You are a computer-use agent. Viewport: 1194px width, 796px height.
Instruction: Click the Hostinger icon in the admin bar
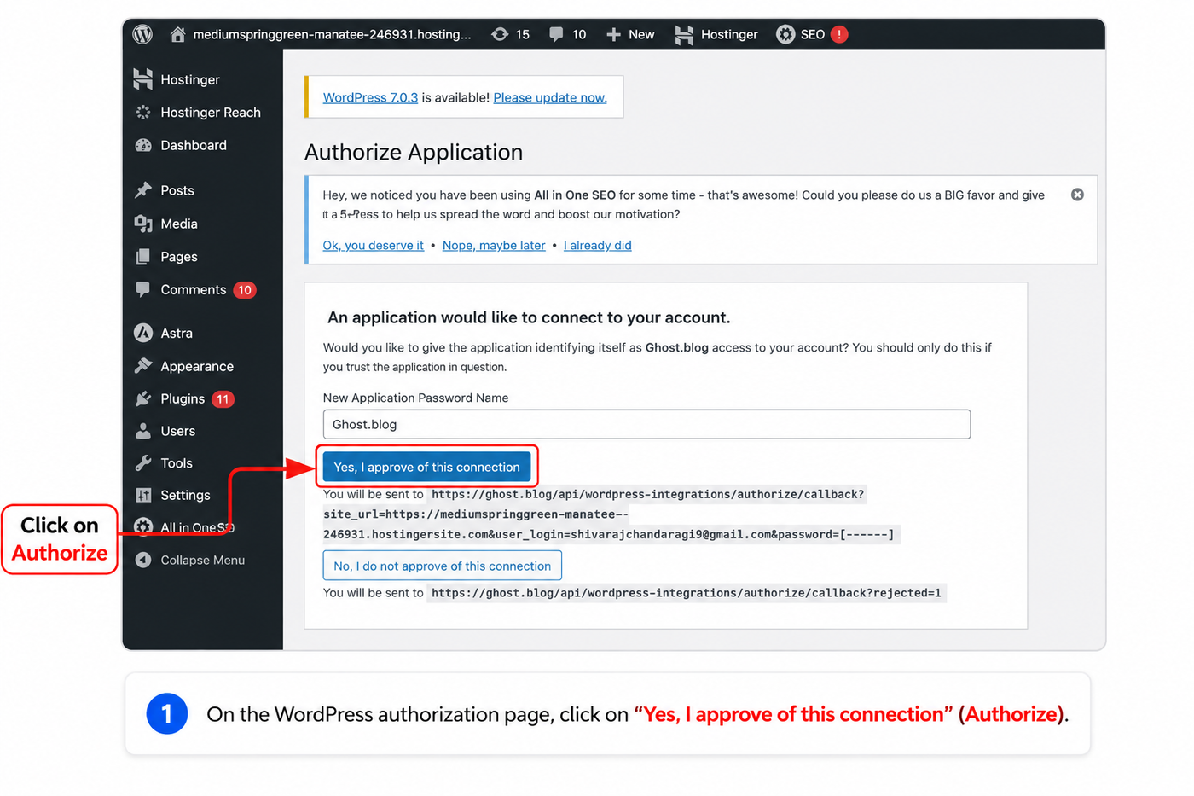click(x=684, y=34)
